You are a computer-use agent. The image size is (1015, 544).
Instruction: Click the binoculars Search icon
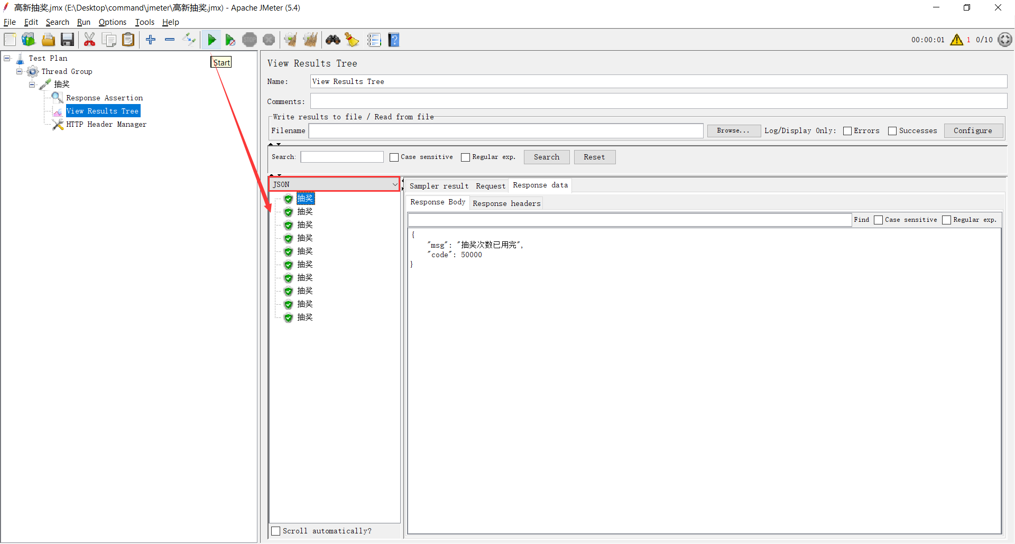point(333,40)
